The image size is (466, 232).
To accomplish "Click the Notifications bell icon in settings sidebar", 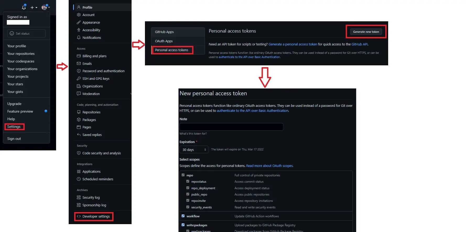I will (x=79, y=38).
